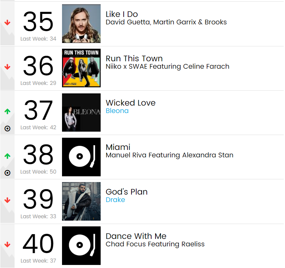Click Bleona's "Wicked Love" cover thumbnail
Image resolution: width=285 pixels, height=268 pixels.
click(x=81, y=113)
